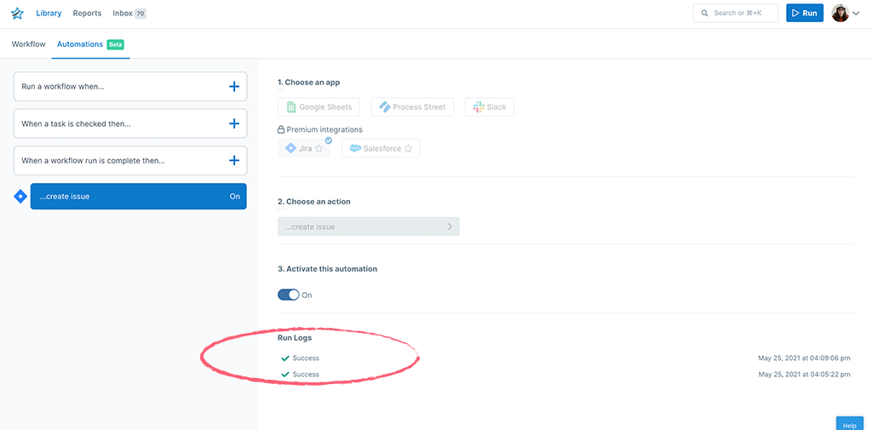The image size is (872, 430).
Task: Select the Salesforce premium integration
Action: tap(381, 148)
